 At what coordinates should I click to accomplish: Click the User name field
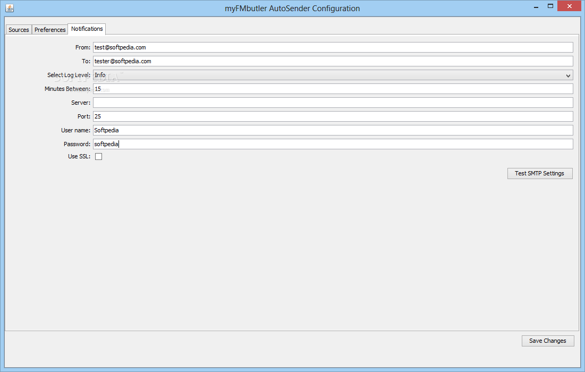(333, 130)
